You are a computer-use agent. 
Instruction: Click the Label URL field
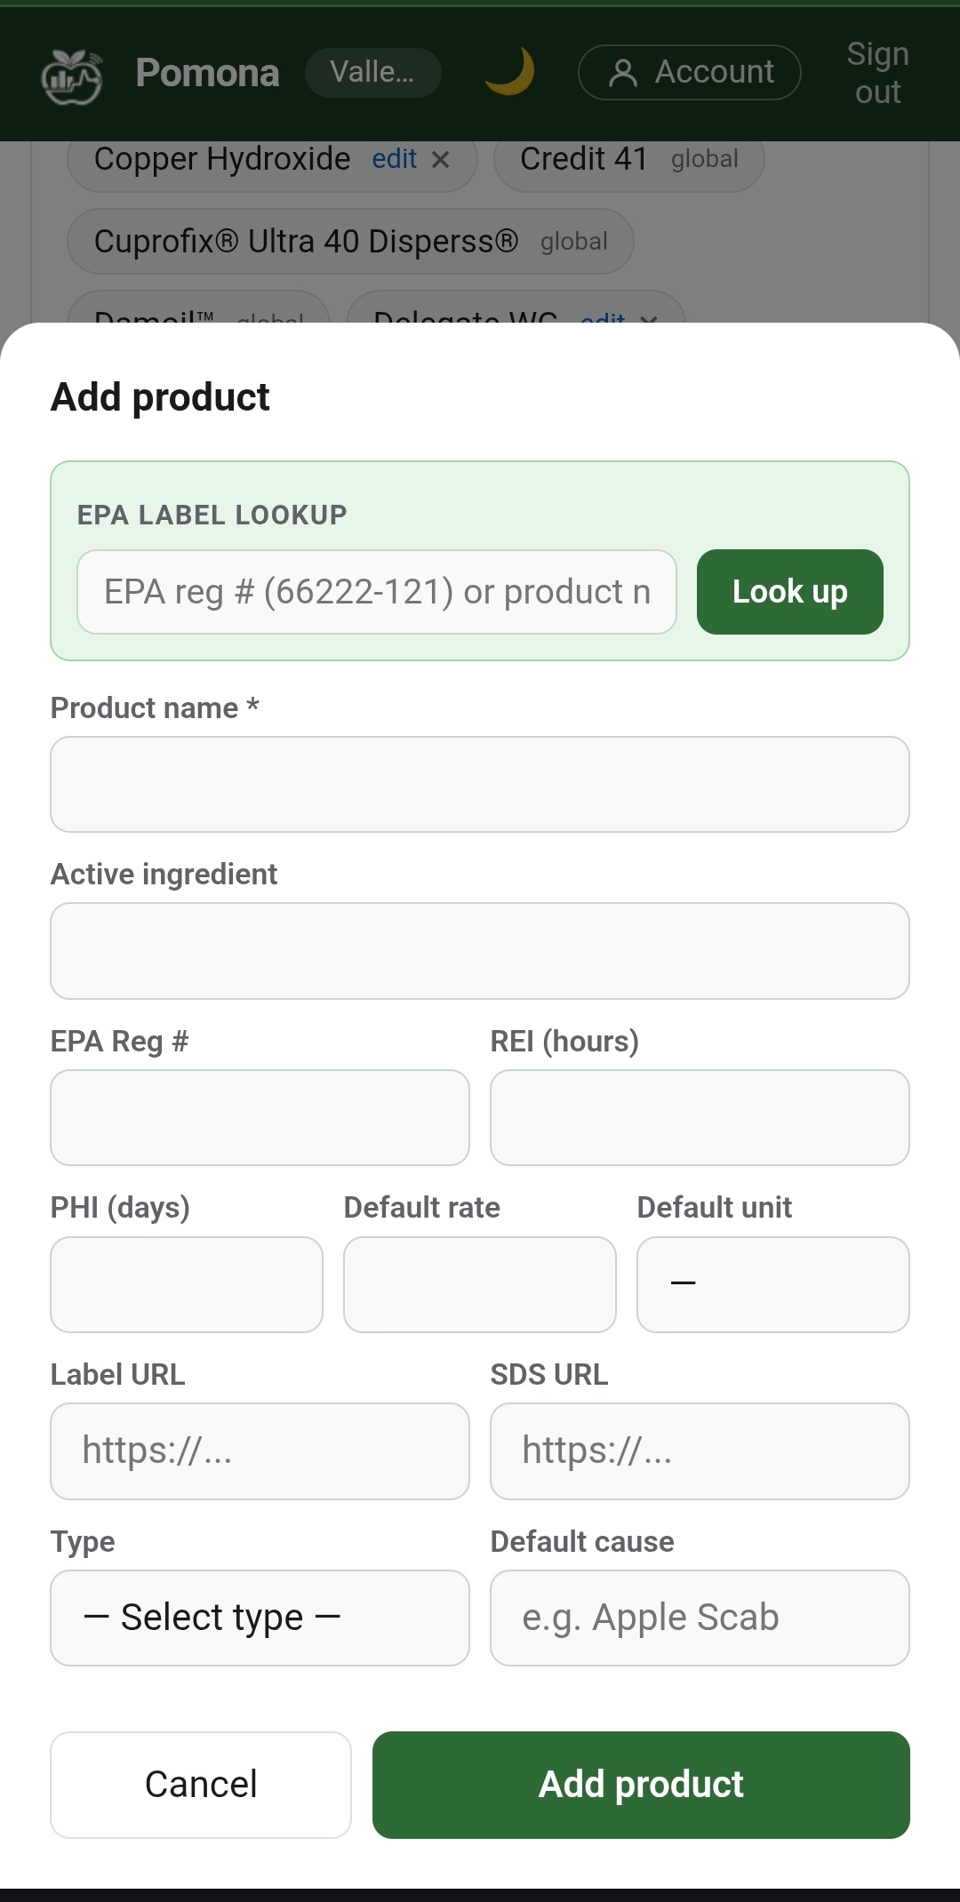pyautogui.click(x=260, y=1450)
